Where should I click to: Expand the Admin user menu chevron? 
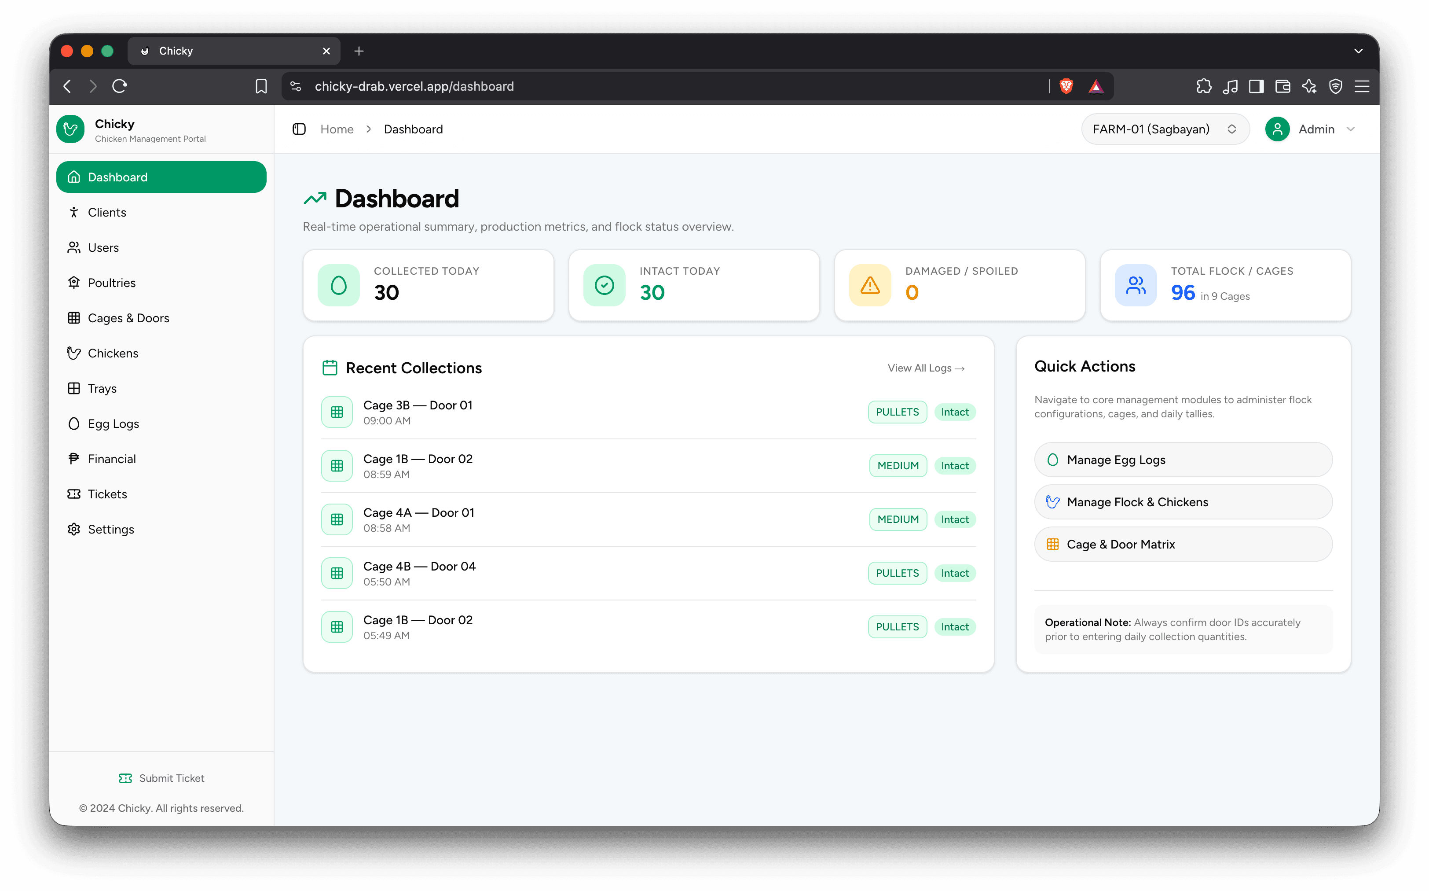click(x=1351, y=129)
